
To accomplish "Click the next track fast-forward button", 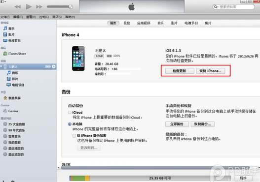I will pos(39,7).
